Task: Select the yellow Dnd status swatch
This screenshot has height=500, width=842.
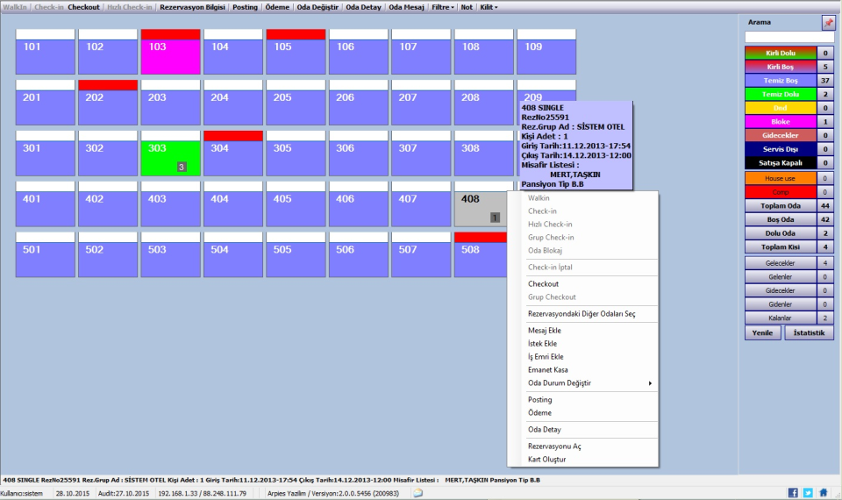Action: point(781,108)
